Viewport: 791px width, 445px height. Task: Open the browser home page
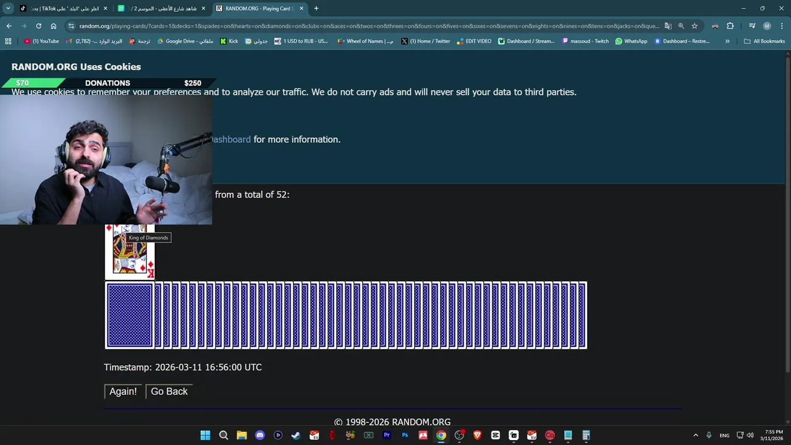(54, 26)
